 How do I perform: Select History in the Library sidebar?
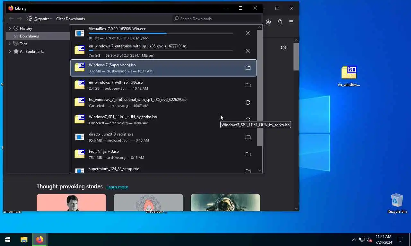point(38,29)
